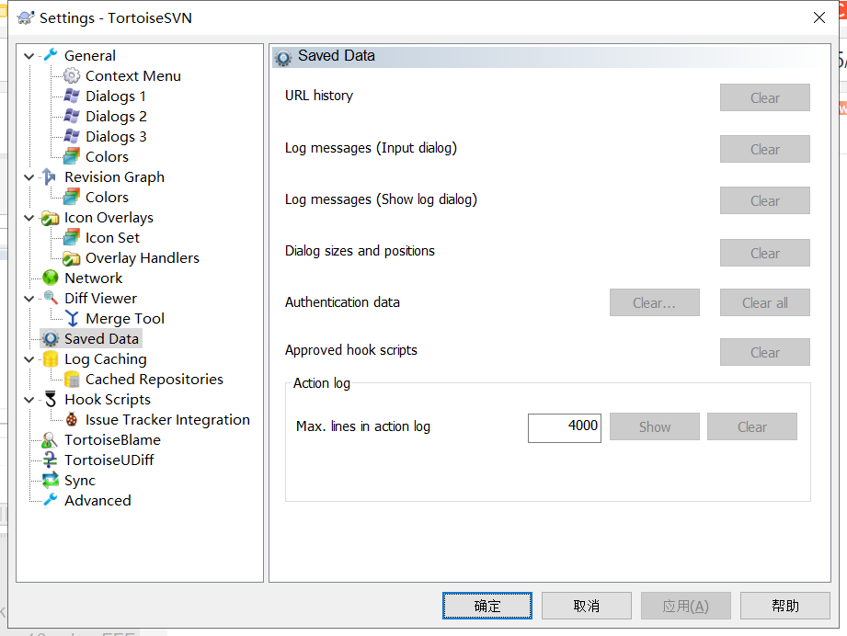Click the TortoiseUDiff icon
The image size is (847, 636).
51,460
